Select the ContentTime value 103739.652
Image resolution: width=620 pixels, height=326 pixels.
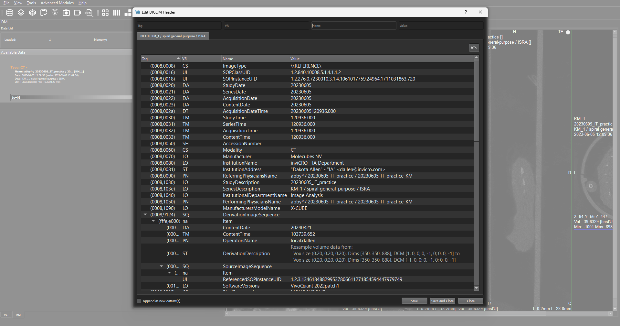tap(303, 234)
